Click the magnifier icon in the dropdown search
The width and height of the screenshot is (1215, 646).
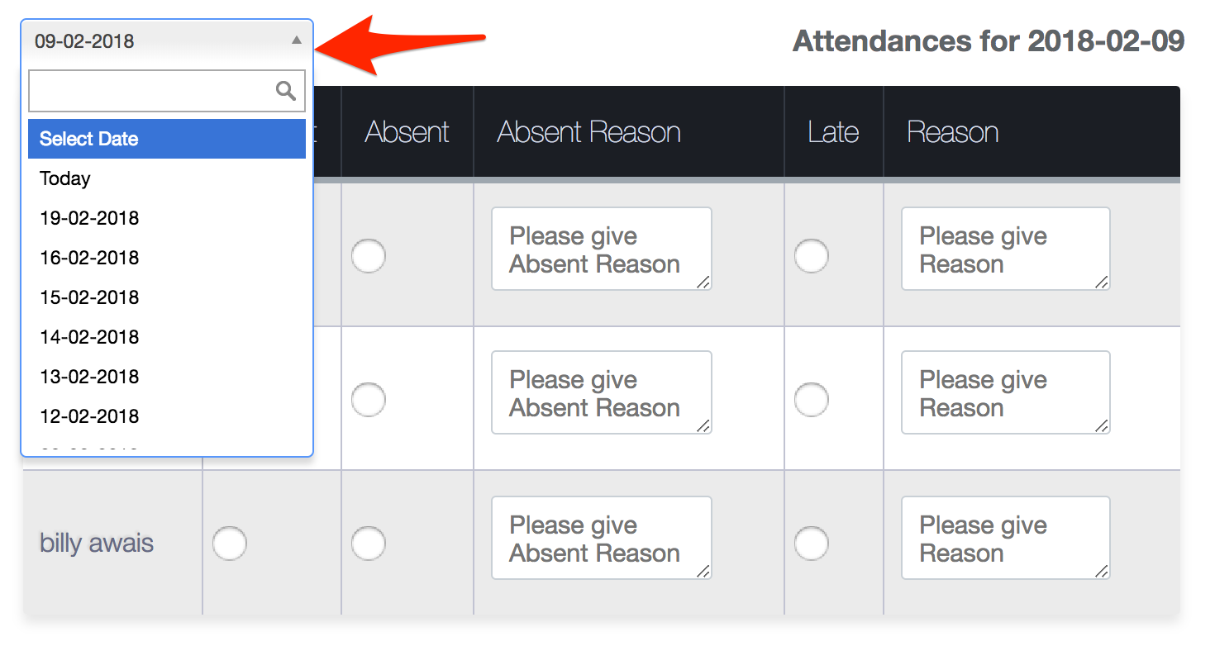tap(286, 91)
